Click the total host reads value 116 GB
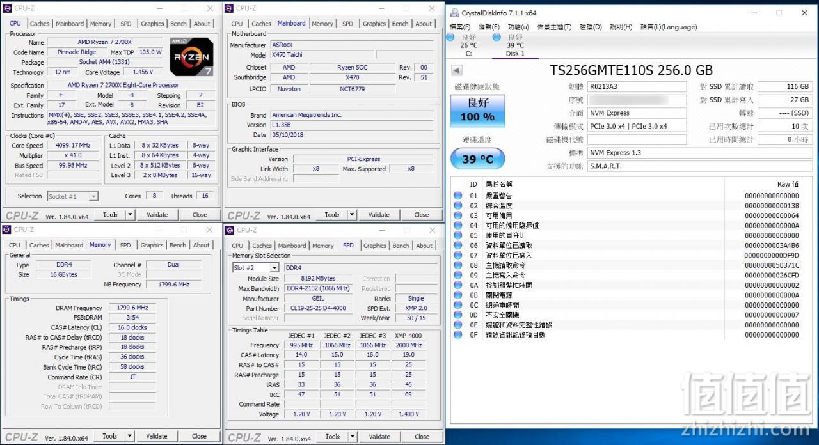Viewport: 819px width, 445px height. (785, 86)
